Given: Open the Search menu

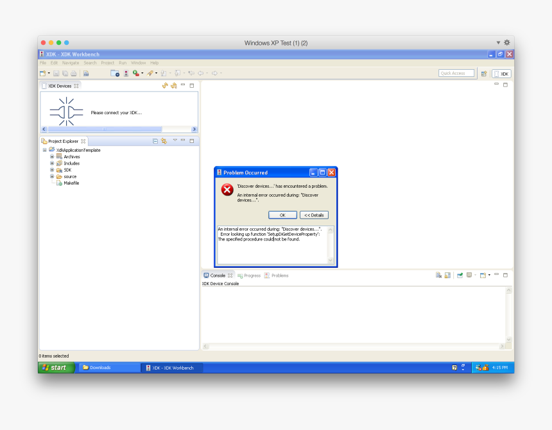Looking at the screenshot, I should 90,63.
